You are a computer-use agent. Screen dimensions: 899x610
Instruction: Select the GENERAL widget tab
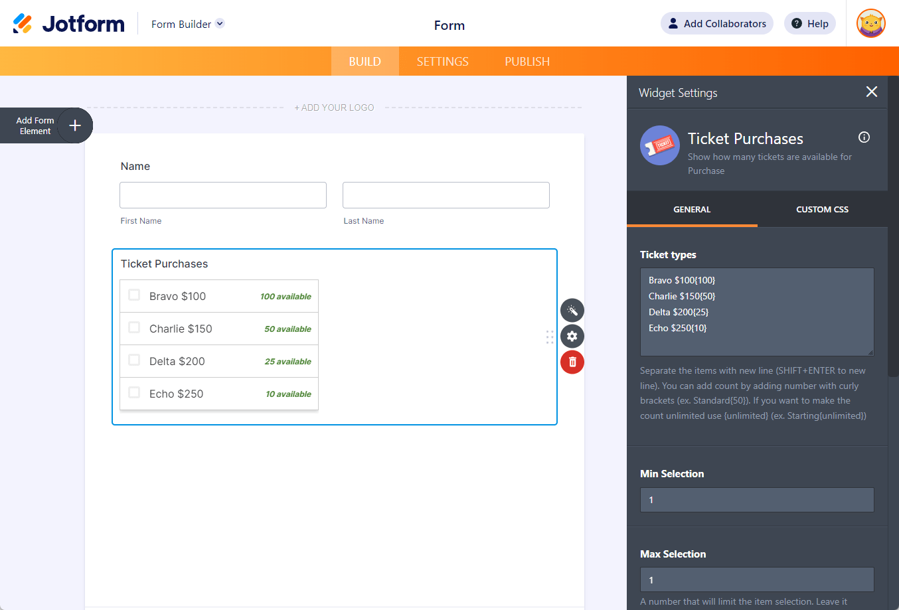pyautogui.click(x=692, y=209)
